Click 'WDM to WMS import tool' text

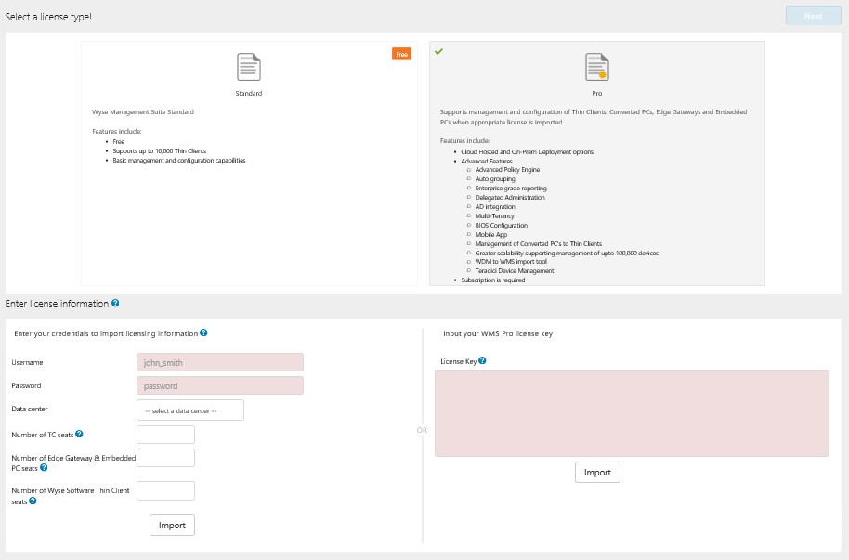pos(511,262)
